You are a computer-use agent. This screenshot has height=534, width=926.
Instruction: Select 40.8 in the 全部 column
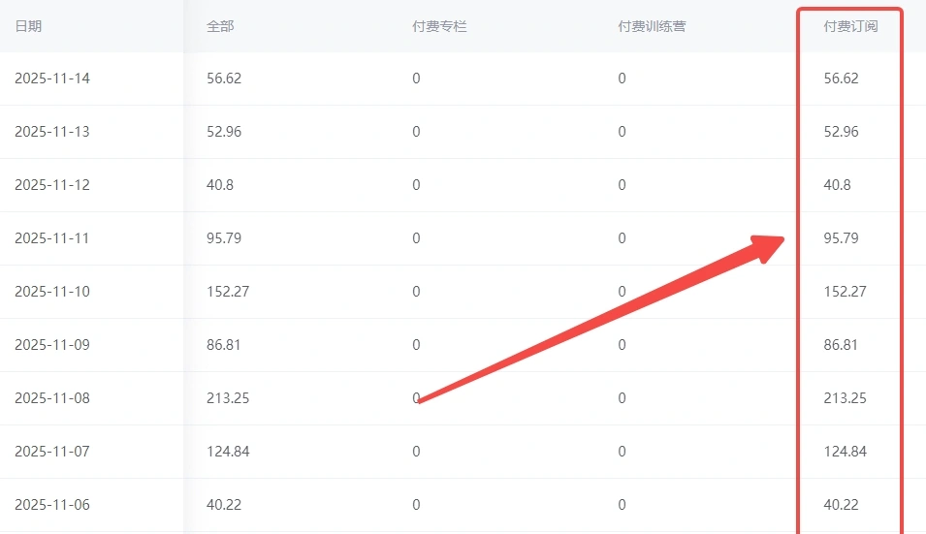[220, 185]
